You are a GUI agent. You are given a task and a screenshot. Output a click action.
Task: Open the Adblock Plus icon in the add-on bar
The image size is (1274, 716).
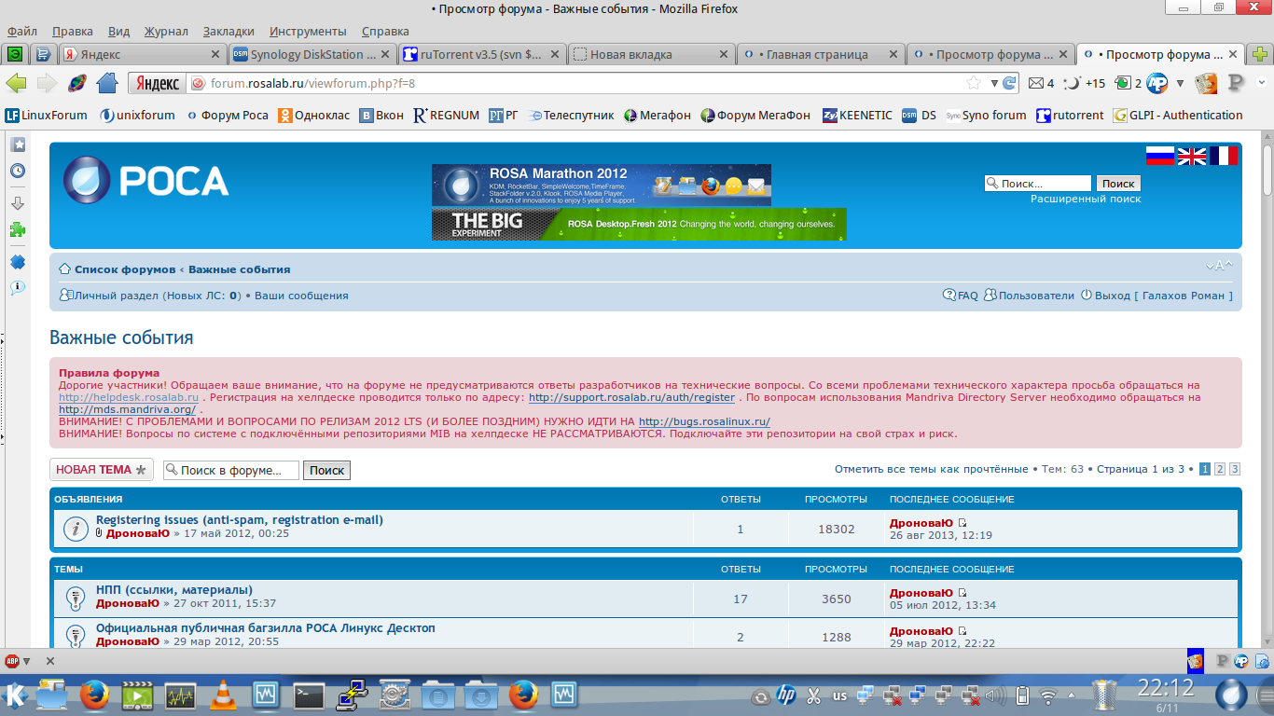[13, 661]
